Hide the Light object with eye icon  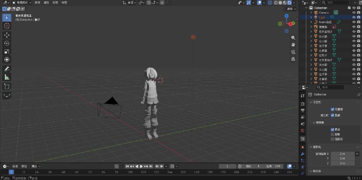(x=354, y=17)
